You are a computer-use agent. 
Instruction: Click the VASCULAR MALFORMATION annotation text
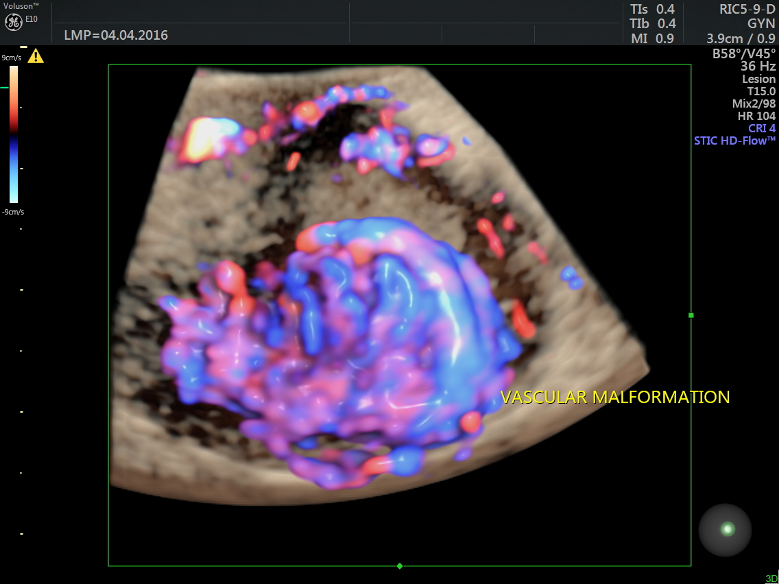(614, 397)
